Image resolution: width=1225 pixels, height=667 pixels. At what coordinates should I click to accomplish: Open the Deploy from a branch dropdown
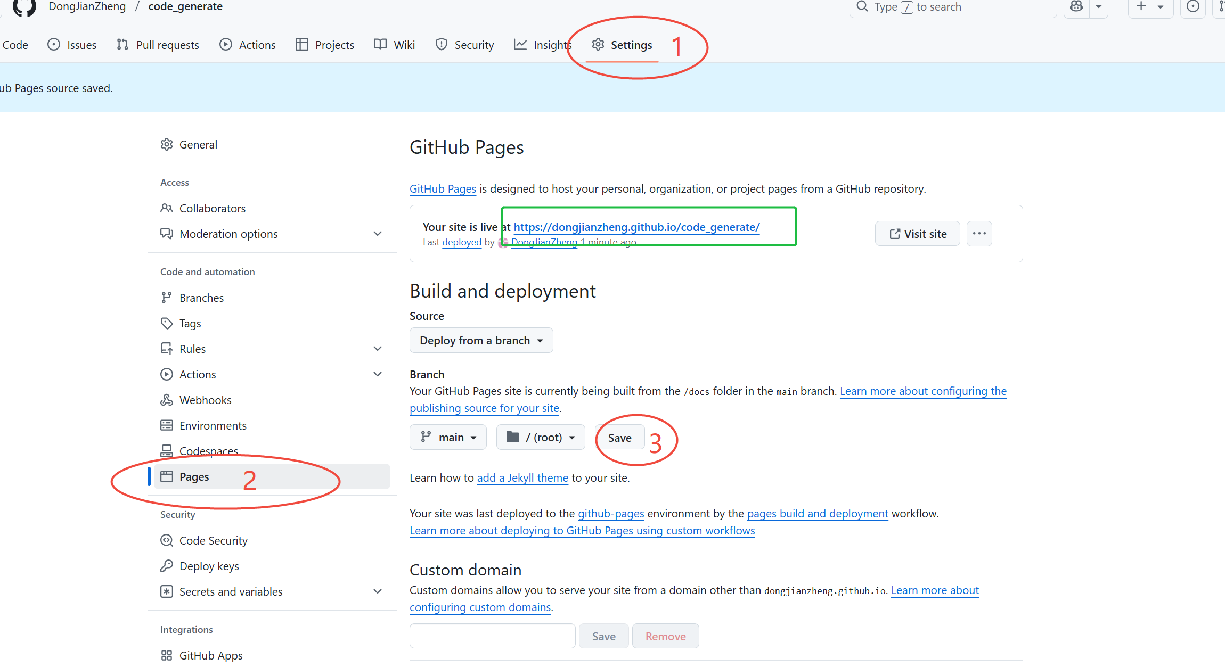[x=480, y=340]
